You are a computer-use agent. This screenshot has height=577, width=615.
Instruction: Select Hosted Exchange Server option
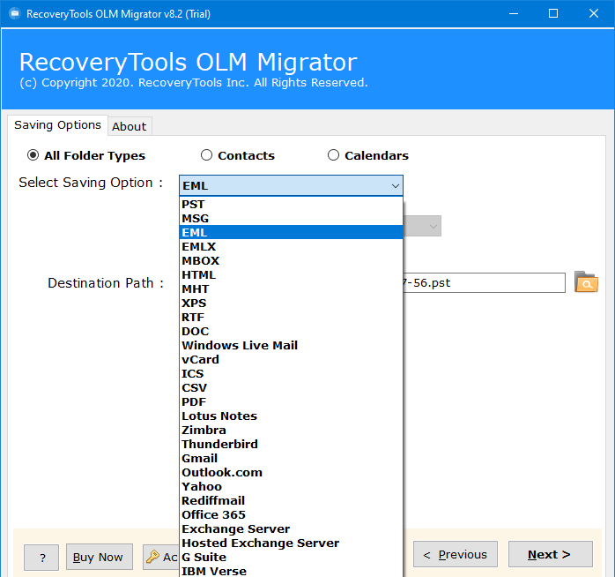coord(291,543)
